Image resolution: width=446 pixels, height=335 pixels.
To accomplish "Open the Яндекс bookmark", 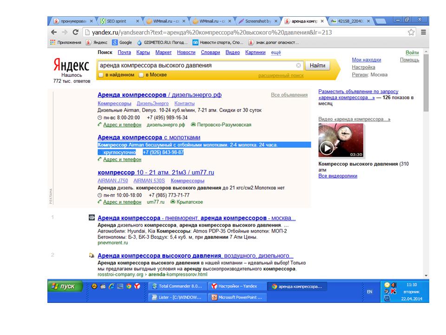I will coord(97,42).
